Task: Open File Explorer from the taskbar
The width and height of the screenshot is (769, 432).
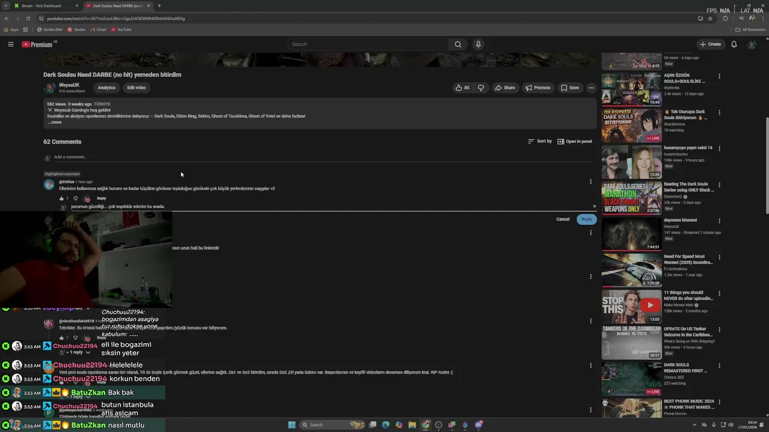Action: pos(412,425)
